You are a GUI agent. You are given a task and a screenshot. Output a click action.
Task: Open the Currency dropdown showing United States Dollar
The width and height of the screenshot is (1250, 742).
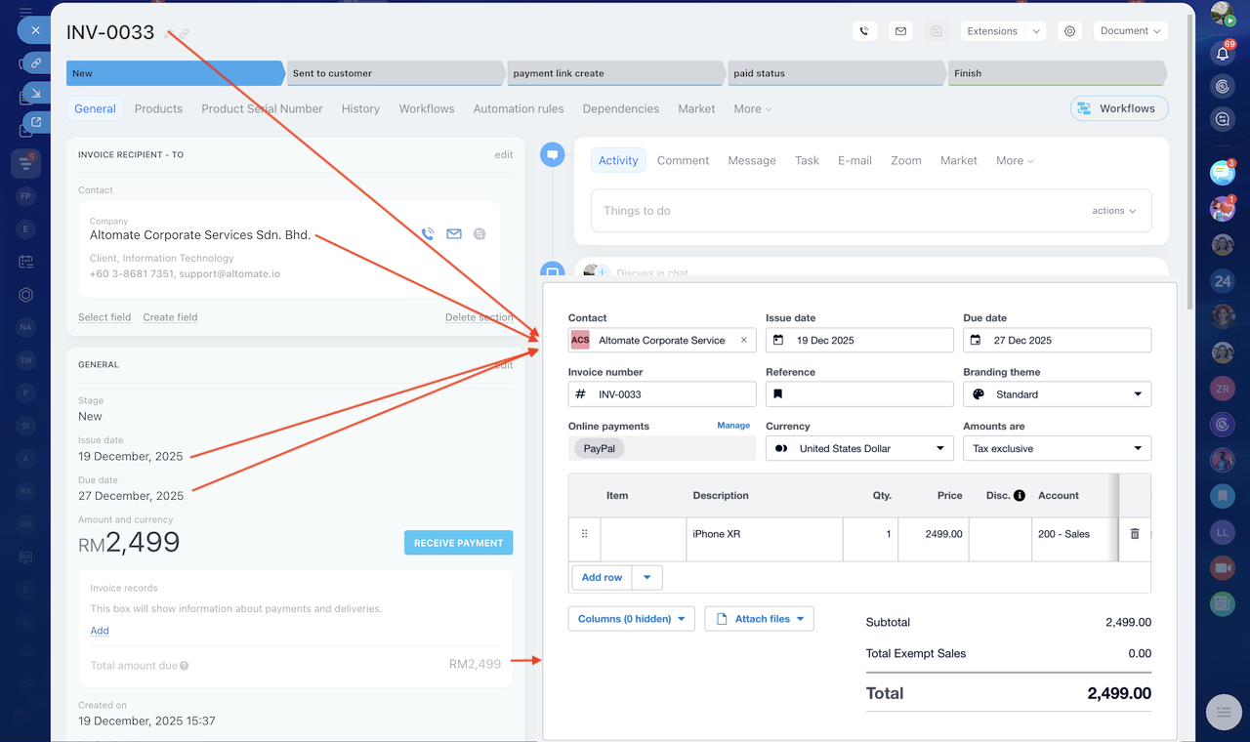(859, 449)
